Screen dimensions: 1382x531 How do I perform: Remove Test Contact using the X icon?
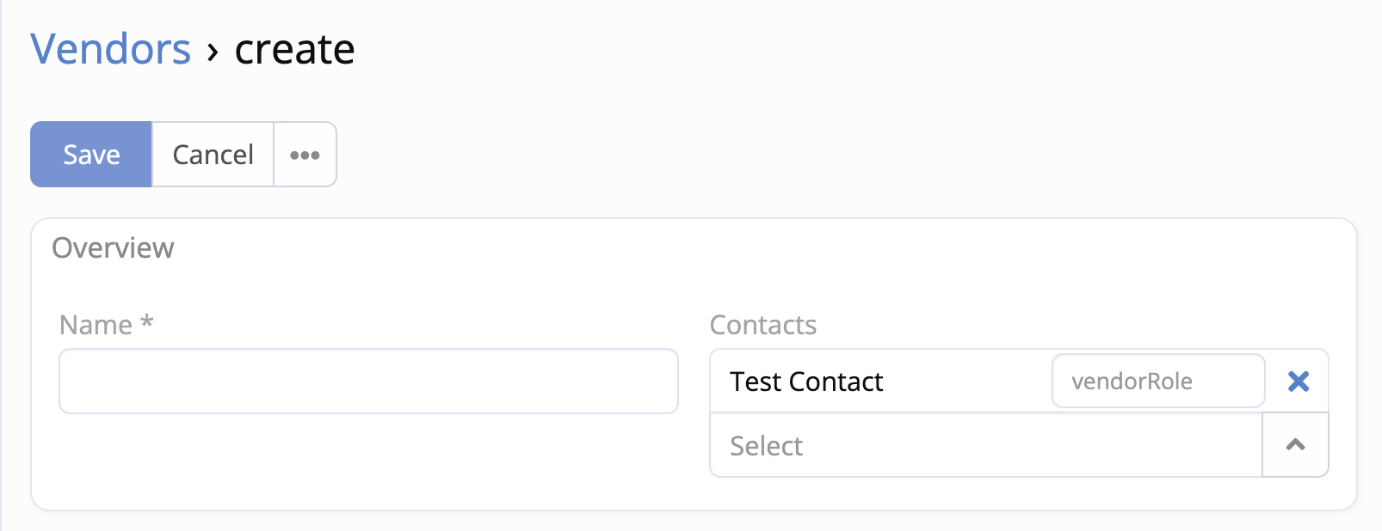point(1298,381)
